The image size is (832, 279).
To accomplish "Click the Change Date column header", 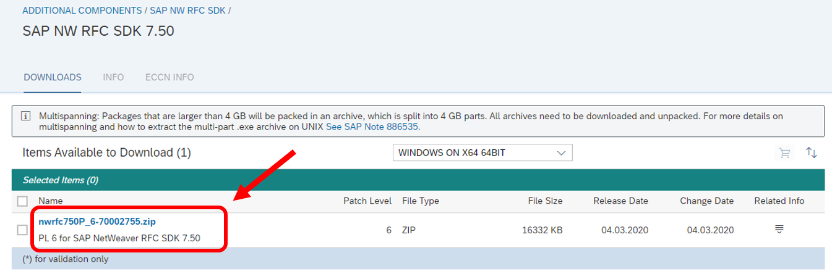I will (706, 201).
